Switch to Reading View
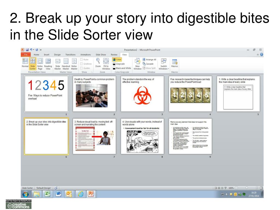 point(48,64)
